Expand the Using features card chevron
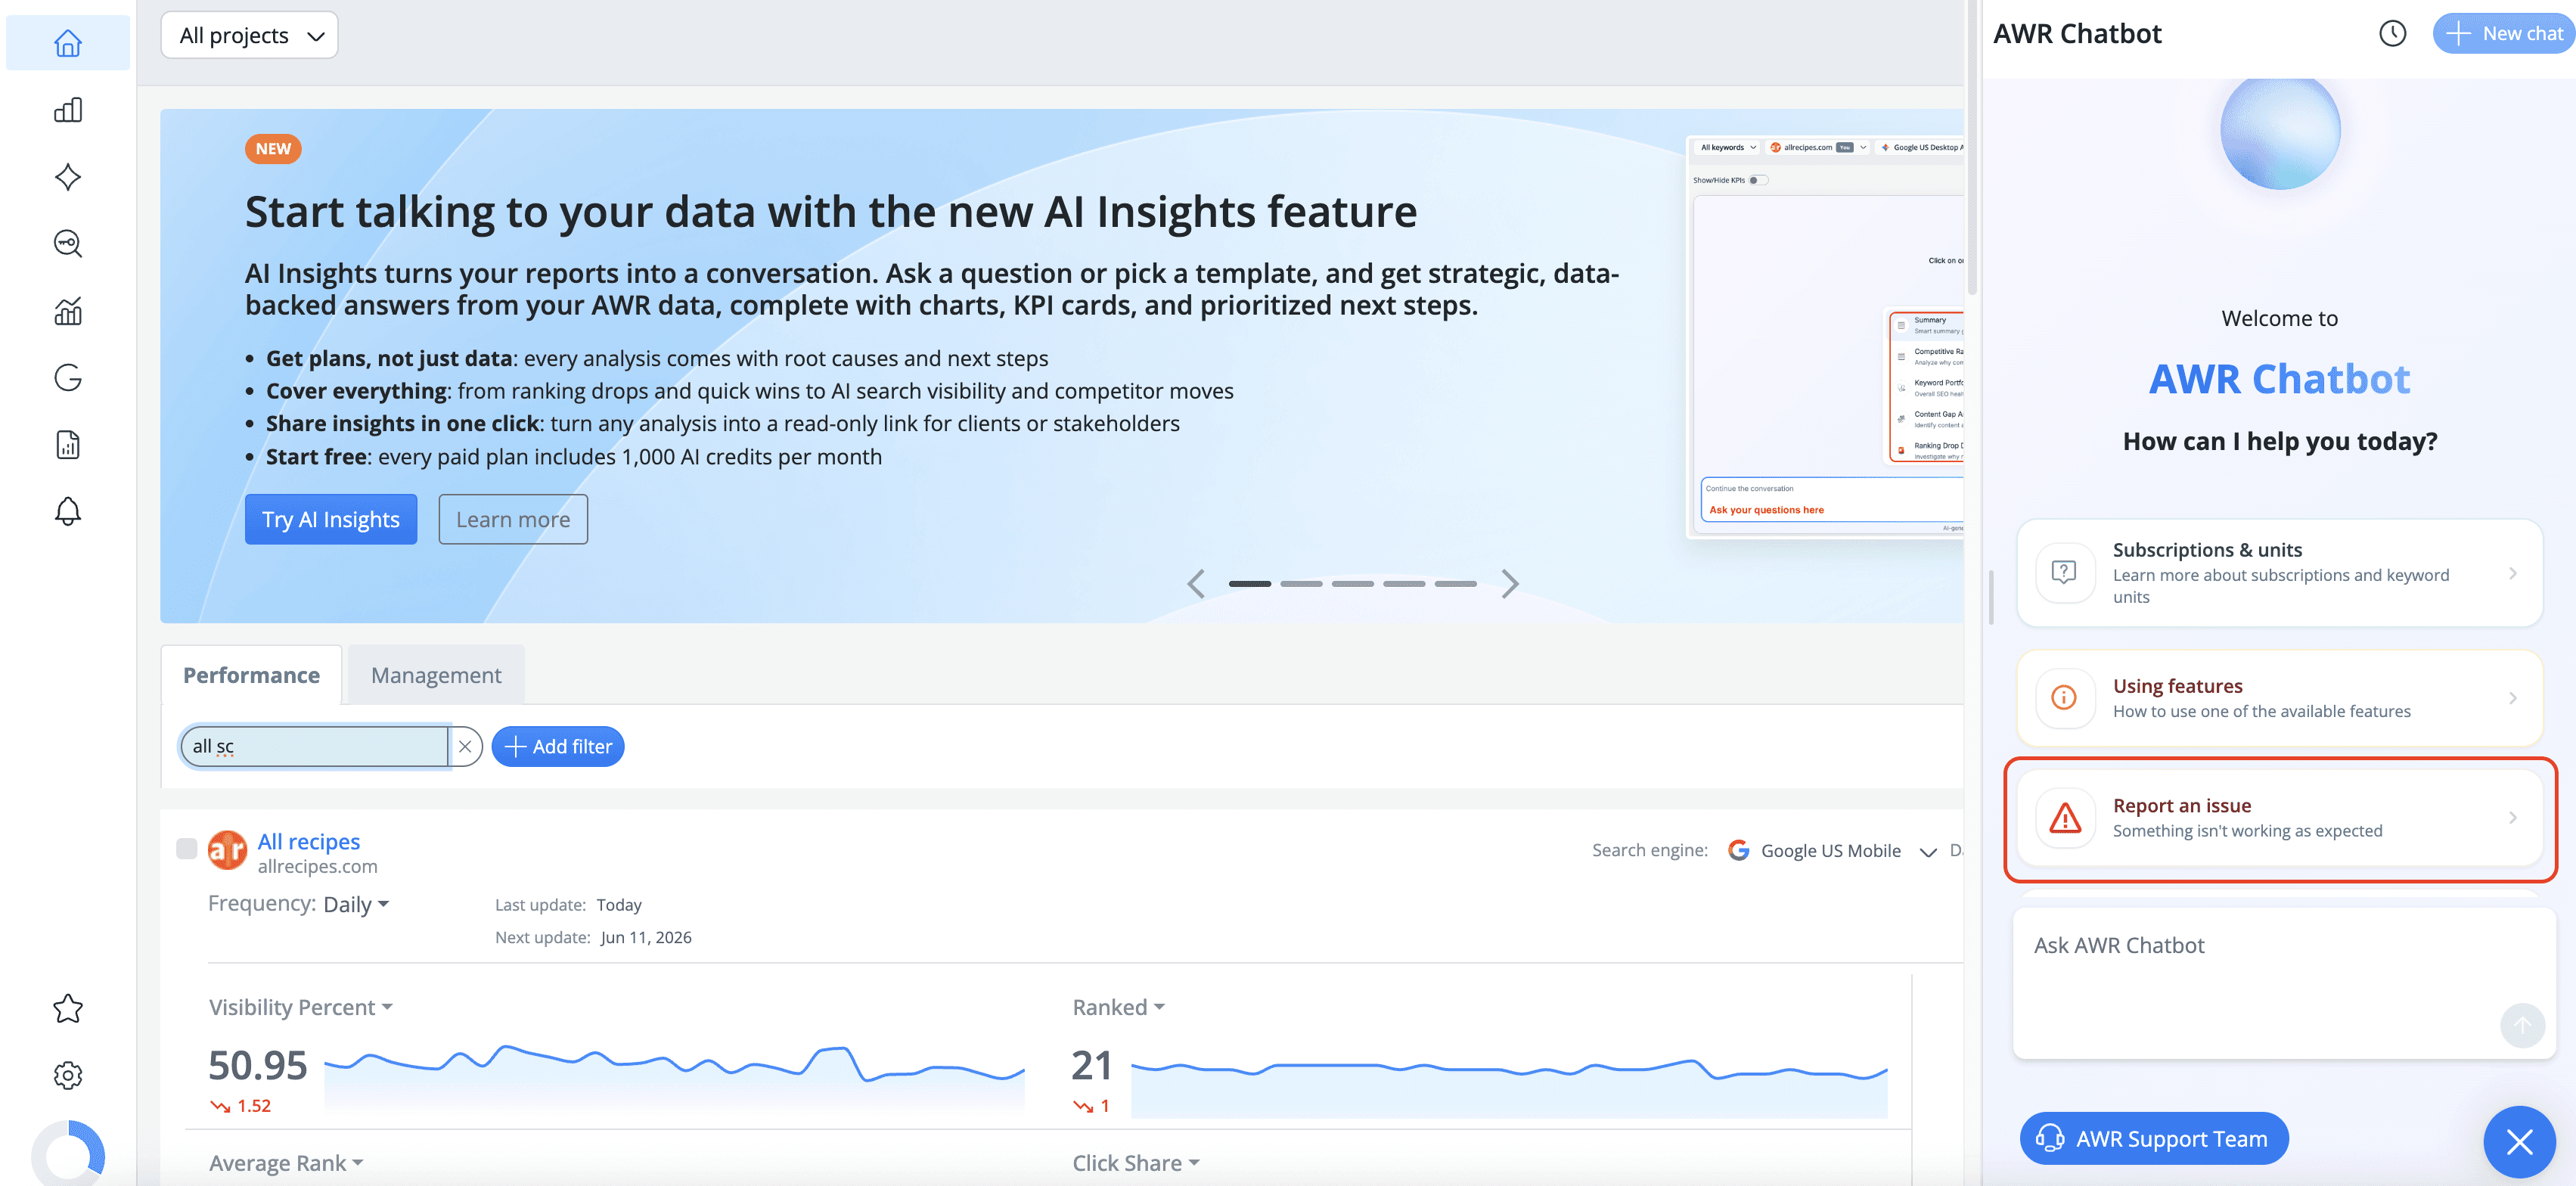 2512,698
